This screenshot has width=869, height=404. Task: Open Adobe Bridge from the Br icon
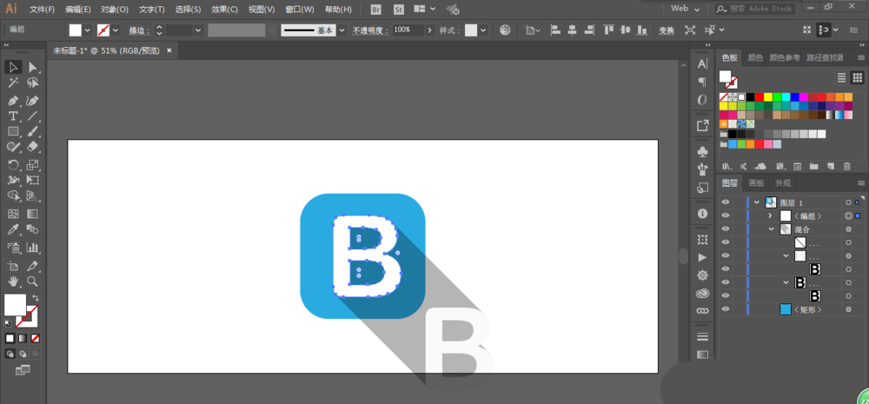pyautogui.click(x=377, y=10)
